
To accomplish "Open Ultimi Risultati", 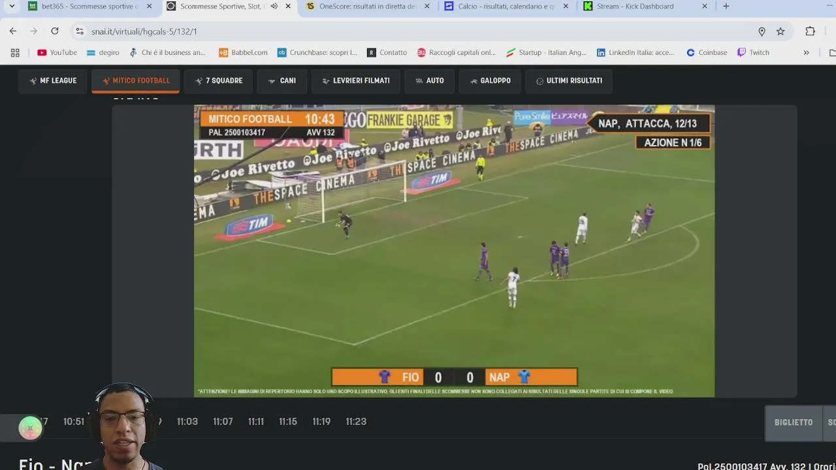I will coord(569,81).
